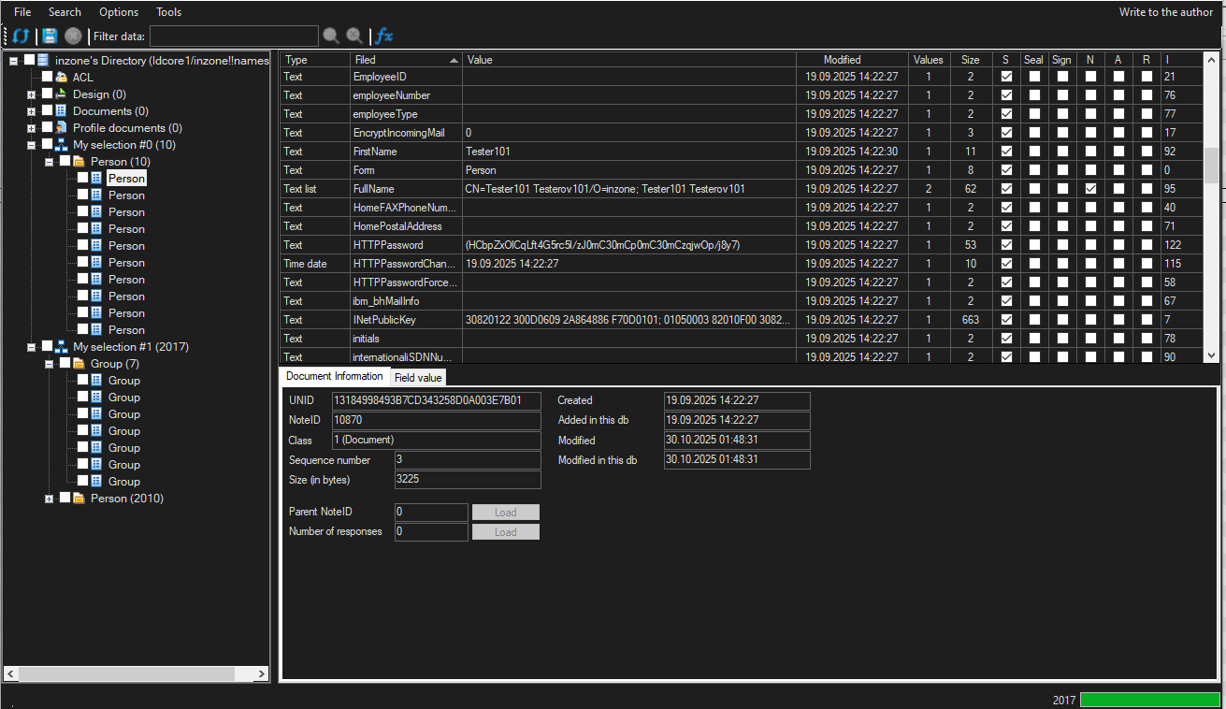This screenshot has width=1226, height=709.
Task: Click the ACL icon in the directory tree
Action: (x=61, y=77)
